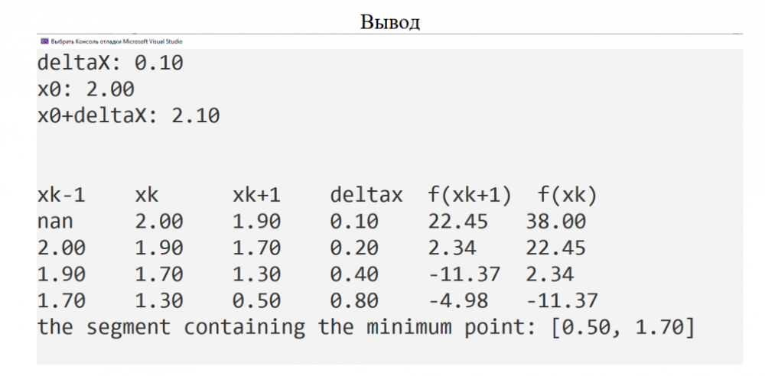Click the deltax value 0.40
This screenshot has height=376, width=765.
coord(354,274)
